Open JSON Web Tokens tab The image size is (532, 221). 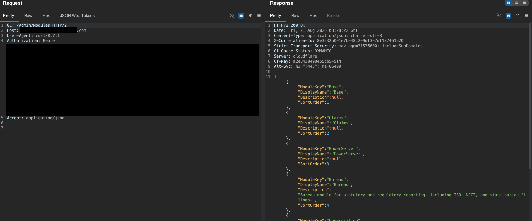click(x=77, y=16)
